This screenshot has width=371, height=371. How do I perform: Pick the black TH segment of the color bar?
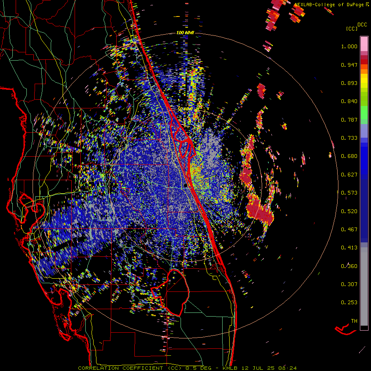(x=364, y=328)
